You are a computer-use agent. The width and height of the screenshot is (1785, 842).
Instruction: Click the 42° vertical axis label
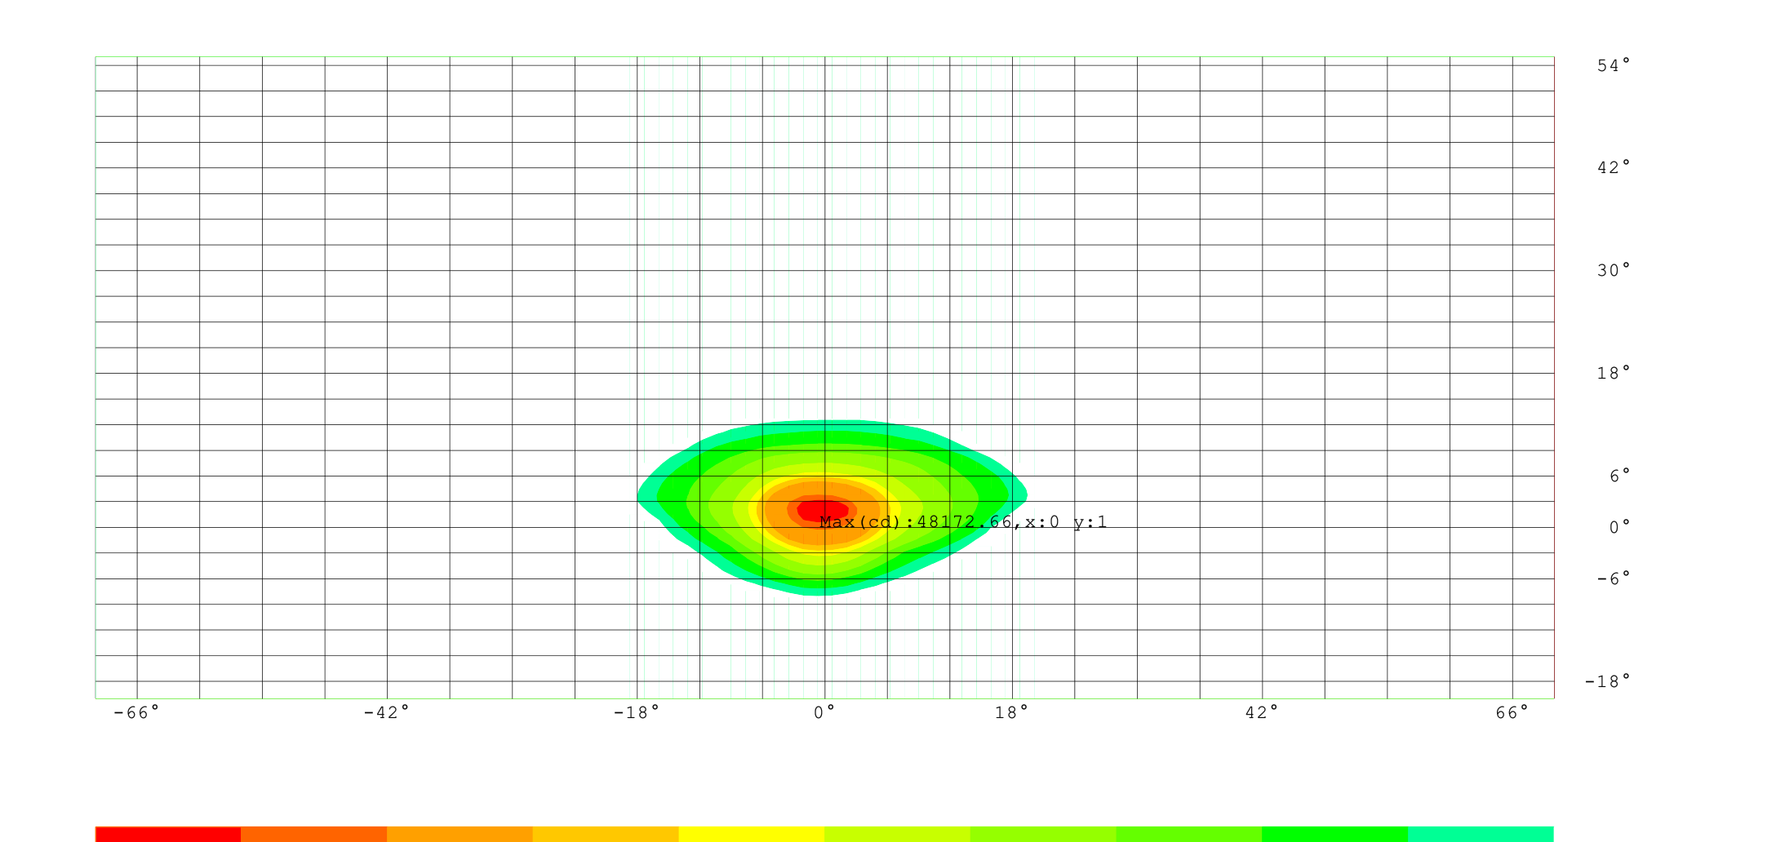point(1614,168)
